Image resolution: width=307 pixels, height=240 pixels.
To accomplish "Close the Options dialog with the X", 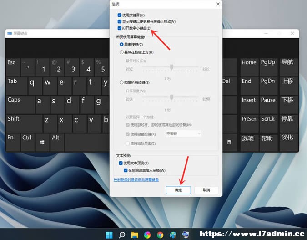I will [x=218, y=4].
